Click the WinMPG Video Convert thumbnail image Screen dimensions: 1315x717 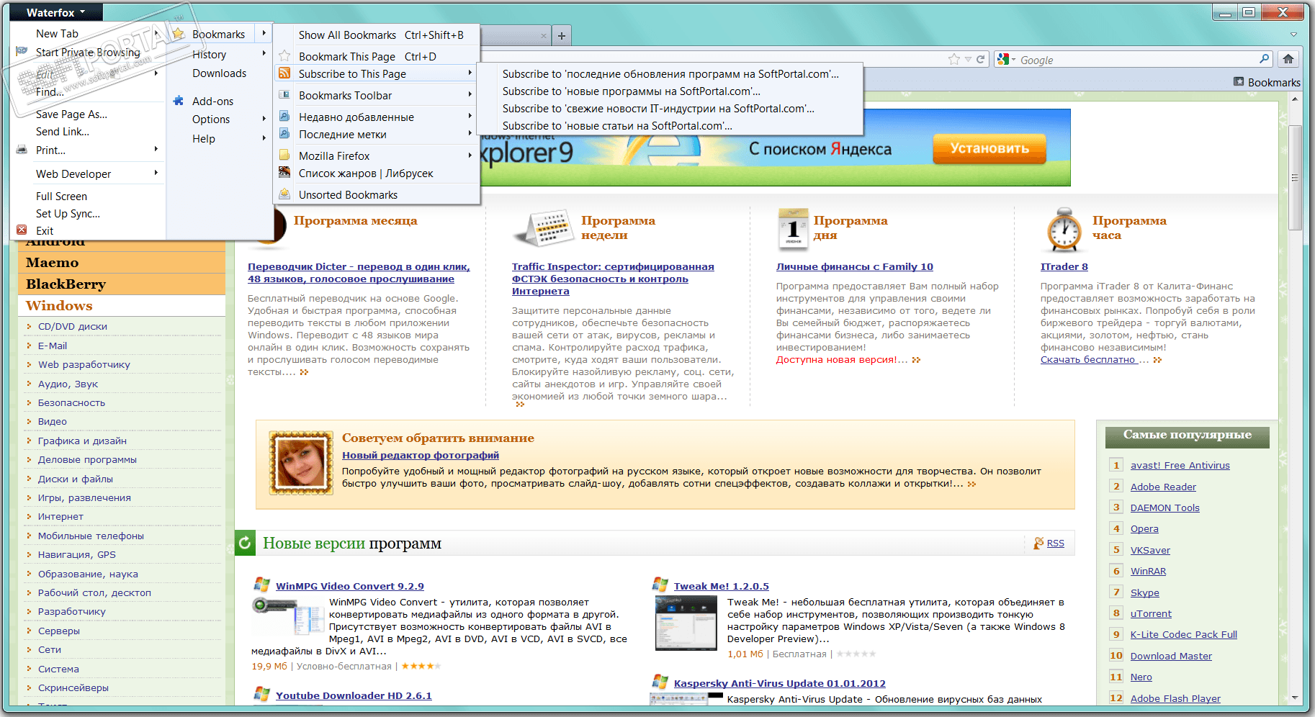coord(287,615)
